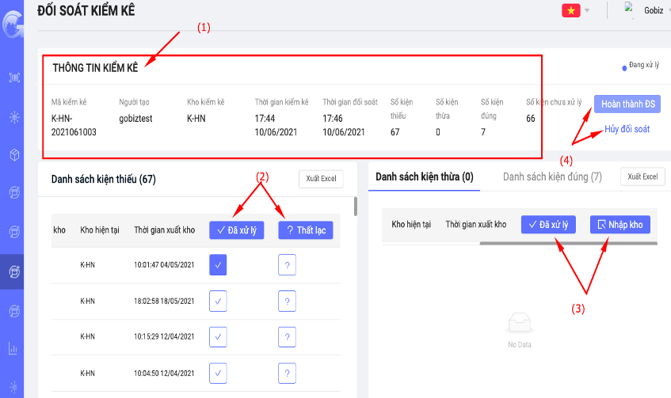
Task: Click the user avatar next to Gobiz
Action: coord(629,8)
